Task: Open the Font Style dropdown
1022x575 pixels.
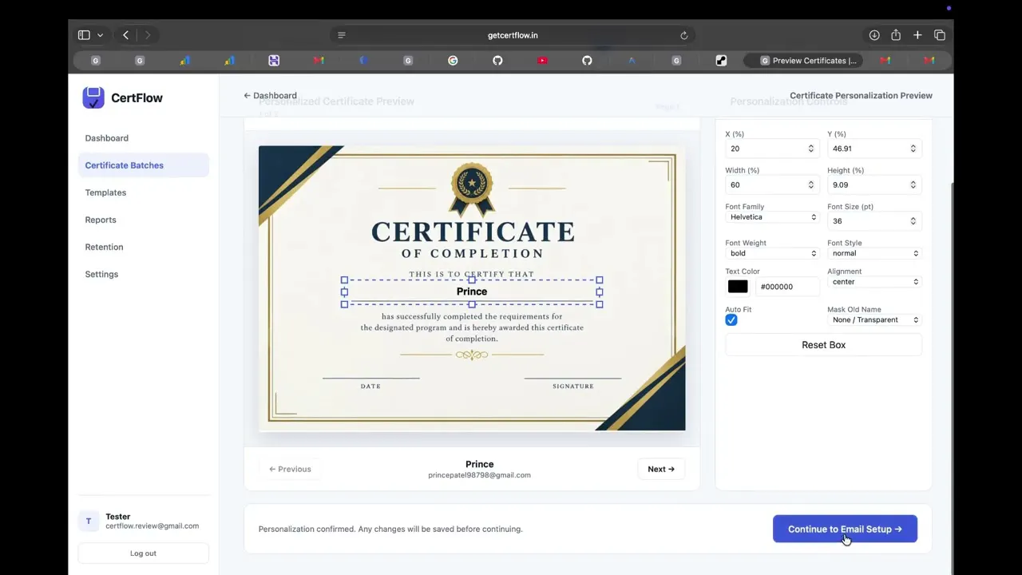Action: (874, 253)
